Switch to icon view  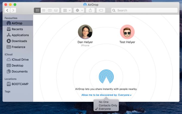(37, 10)
